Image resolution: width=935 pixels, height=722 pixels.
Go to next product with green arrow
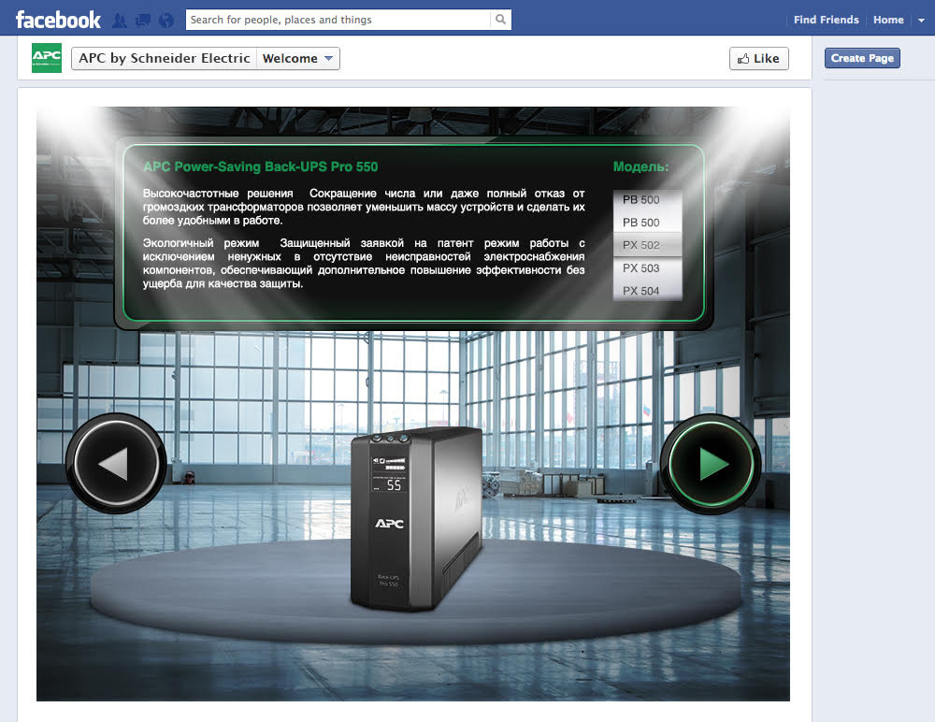(x=711, y=464)
